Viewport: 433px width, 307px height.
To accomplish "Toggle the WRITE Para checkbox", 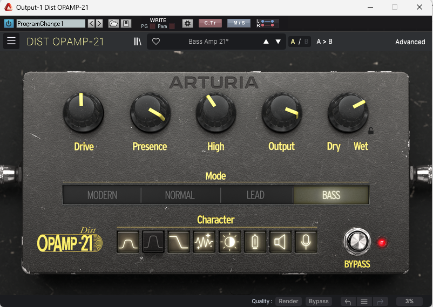I will coord(172,26).
